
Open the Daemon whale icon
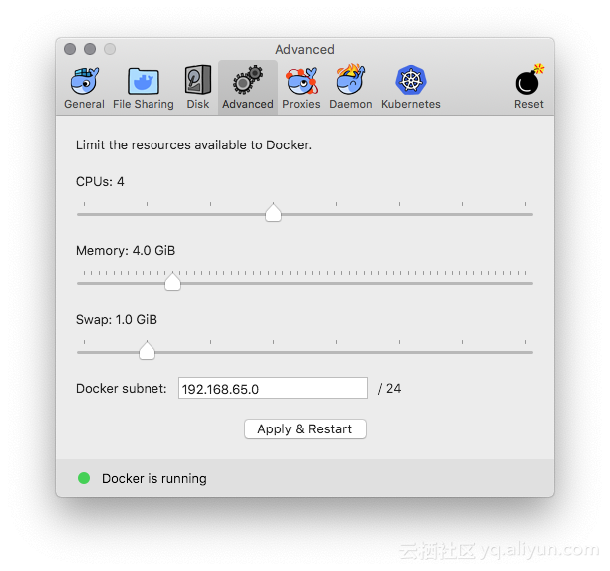tap(351, 80)
